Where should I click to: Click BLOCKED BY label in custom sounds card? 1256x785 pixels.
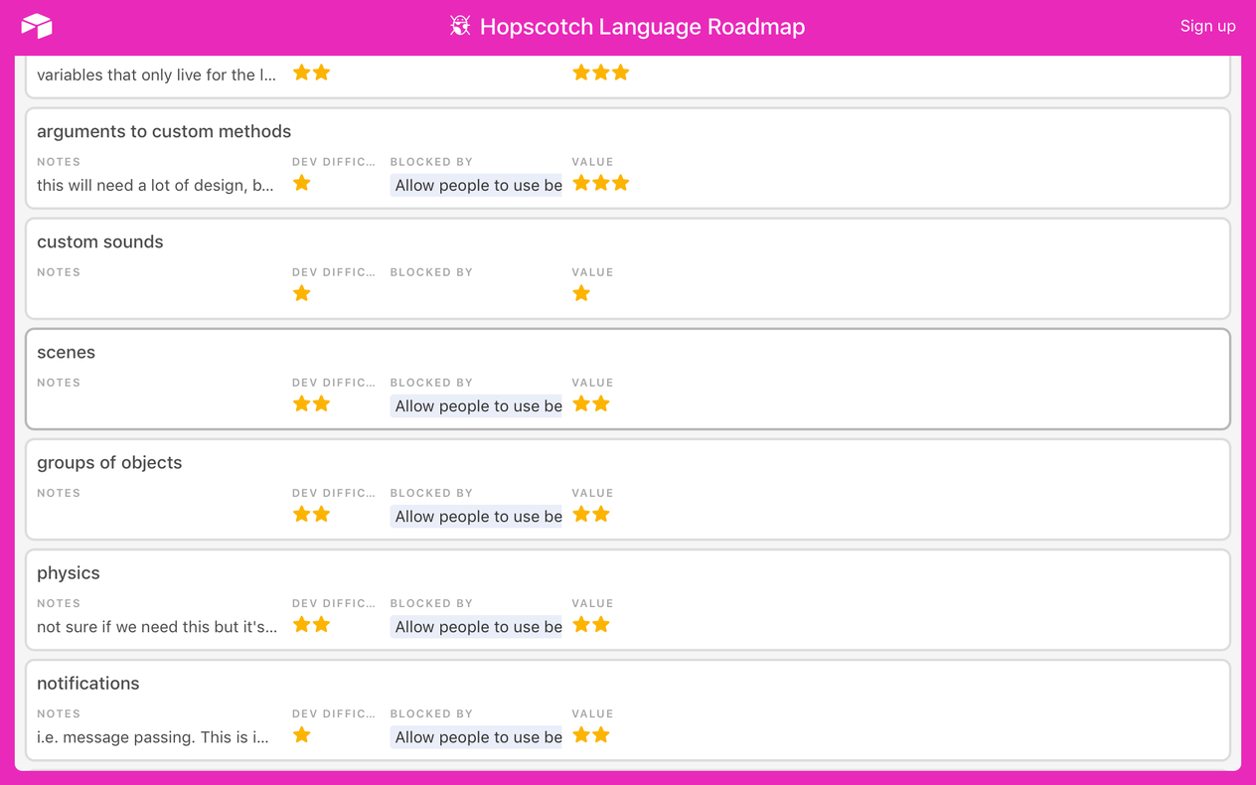(431, 272)
